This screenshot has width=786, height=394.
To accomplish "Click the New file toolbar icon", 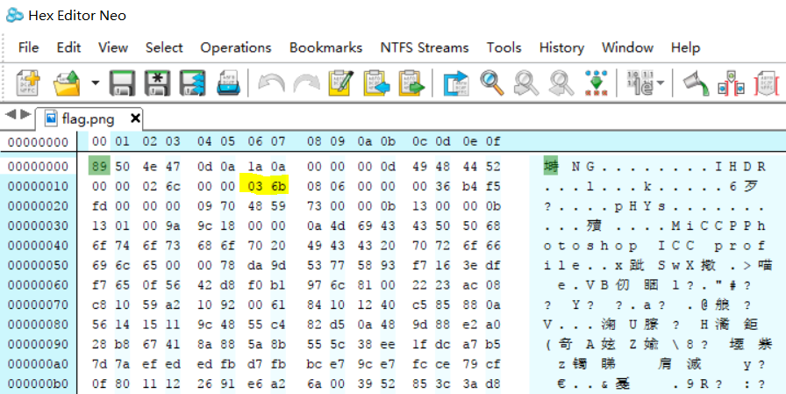I will [x=28, y=82].
